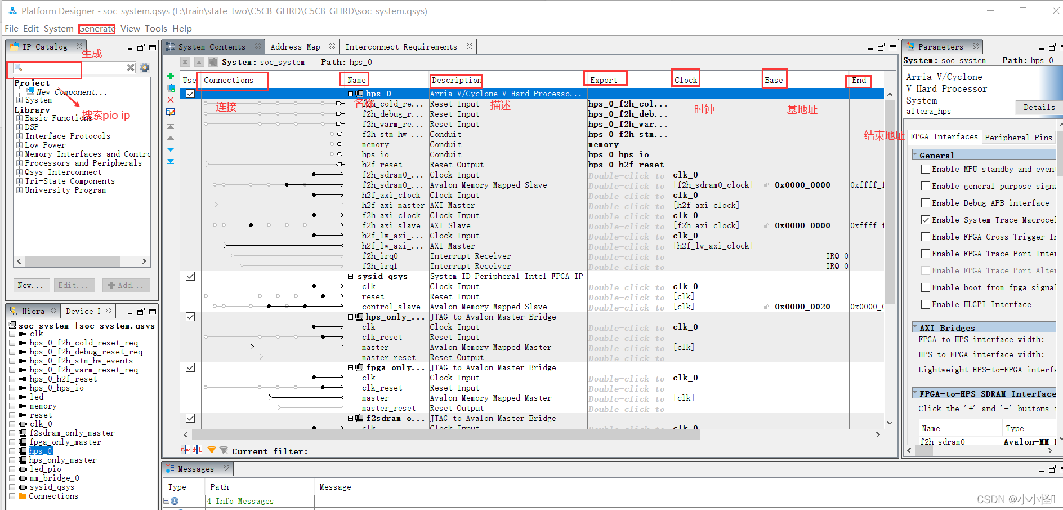Viewport: 1063px width, 510px height.
Task: Click the Details button in Parameters
Action: [1039, 107]
